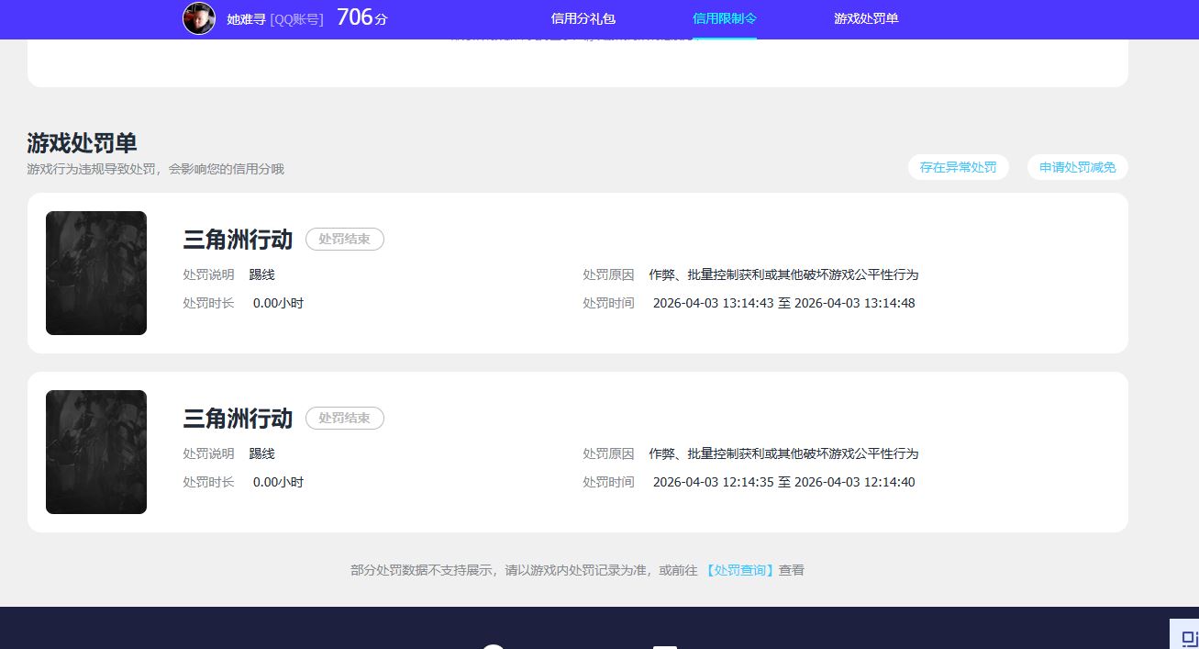
Task: Click the 存在异常处罚 button
Action: coord(958,167)
